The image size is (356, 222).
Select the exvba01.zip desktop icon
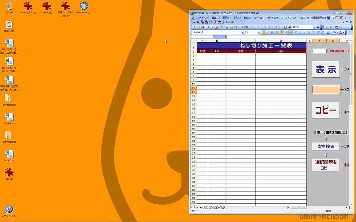click(9, 100)
